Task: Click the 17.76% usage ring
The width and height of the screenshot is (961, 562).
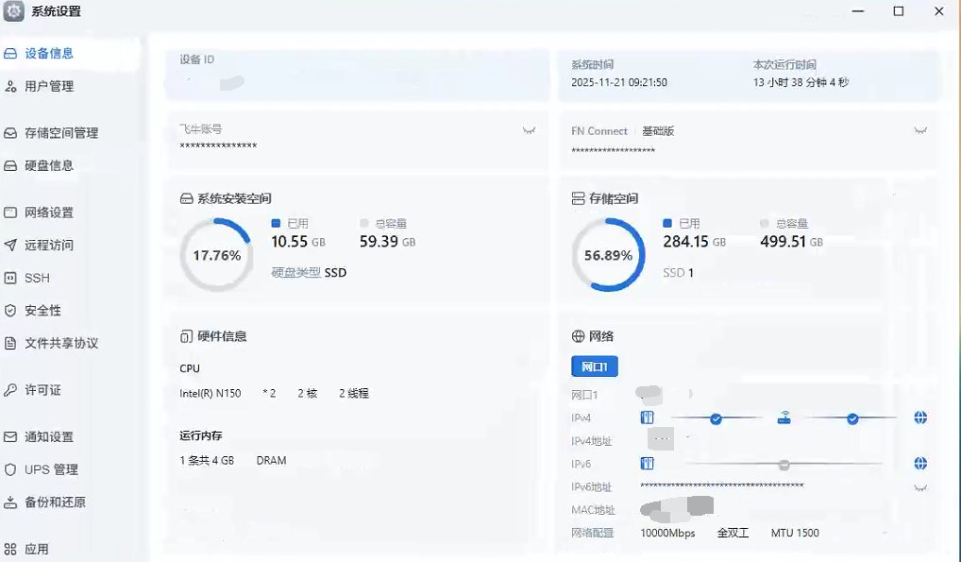Action: (x=217, y=255)
